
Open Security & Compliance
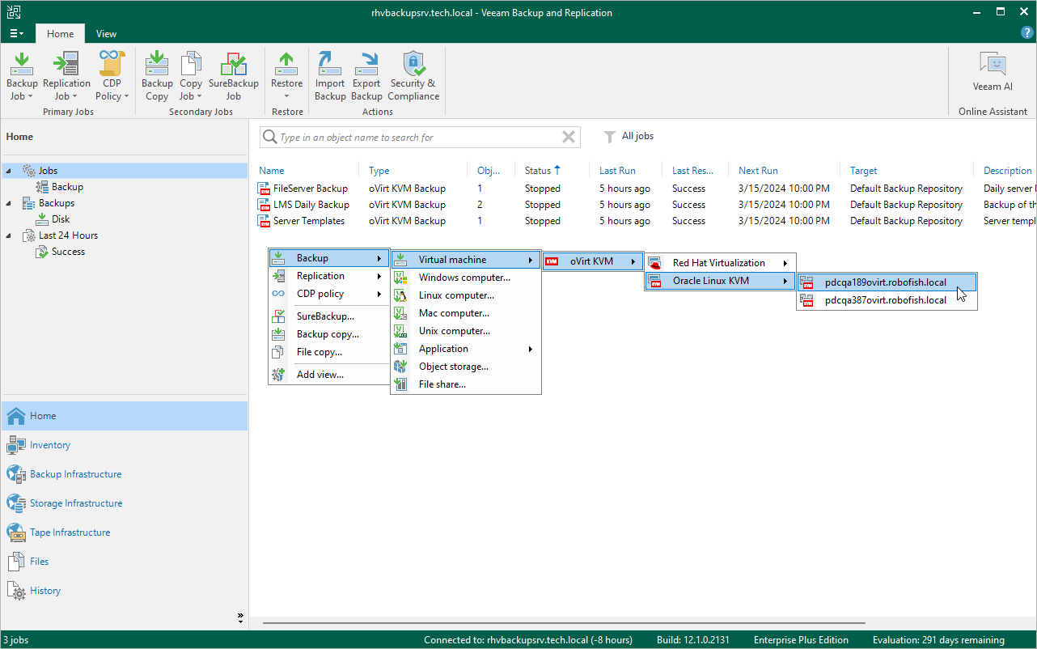[413, 76]
